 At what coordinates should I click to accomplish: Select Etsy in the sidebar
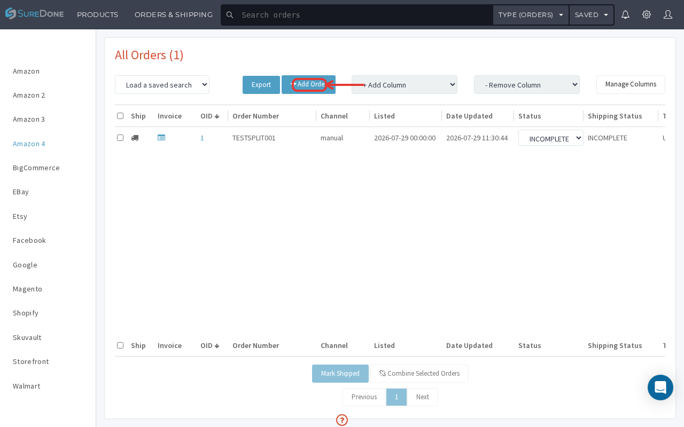(20, 216)
